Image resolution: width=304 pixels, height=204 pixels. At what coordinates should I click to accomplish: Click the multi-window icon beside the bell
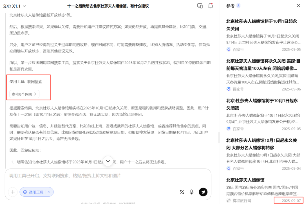[x=200, y=6]
